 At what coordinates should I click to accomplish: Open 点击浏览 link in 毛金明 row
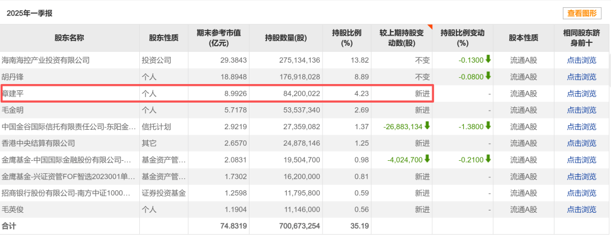(x=581, y=110)
